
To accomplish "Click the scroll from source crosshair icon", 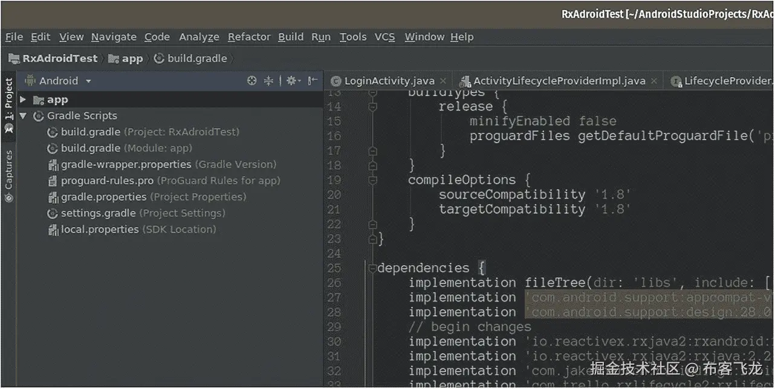I will [x=252, y=80].
